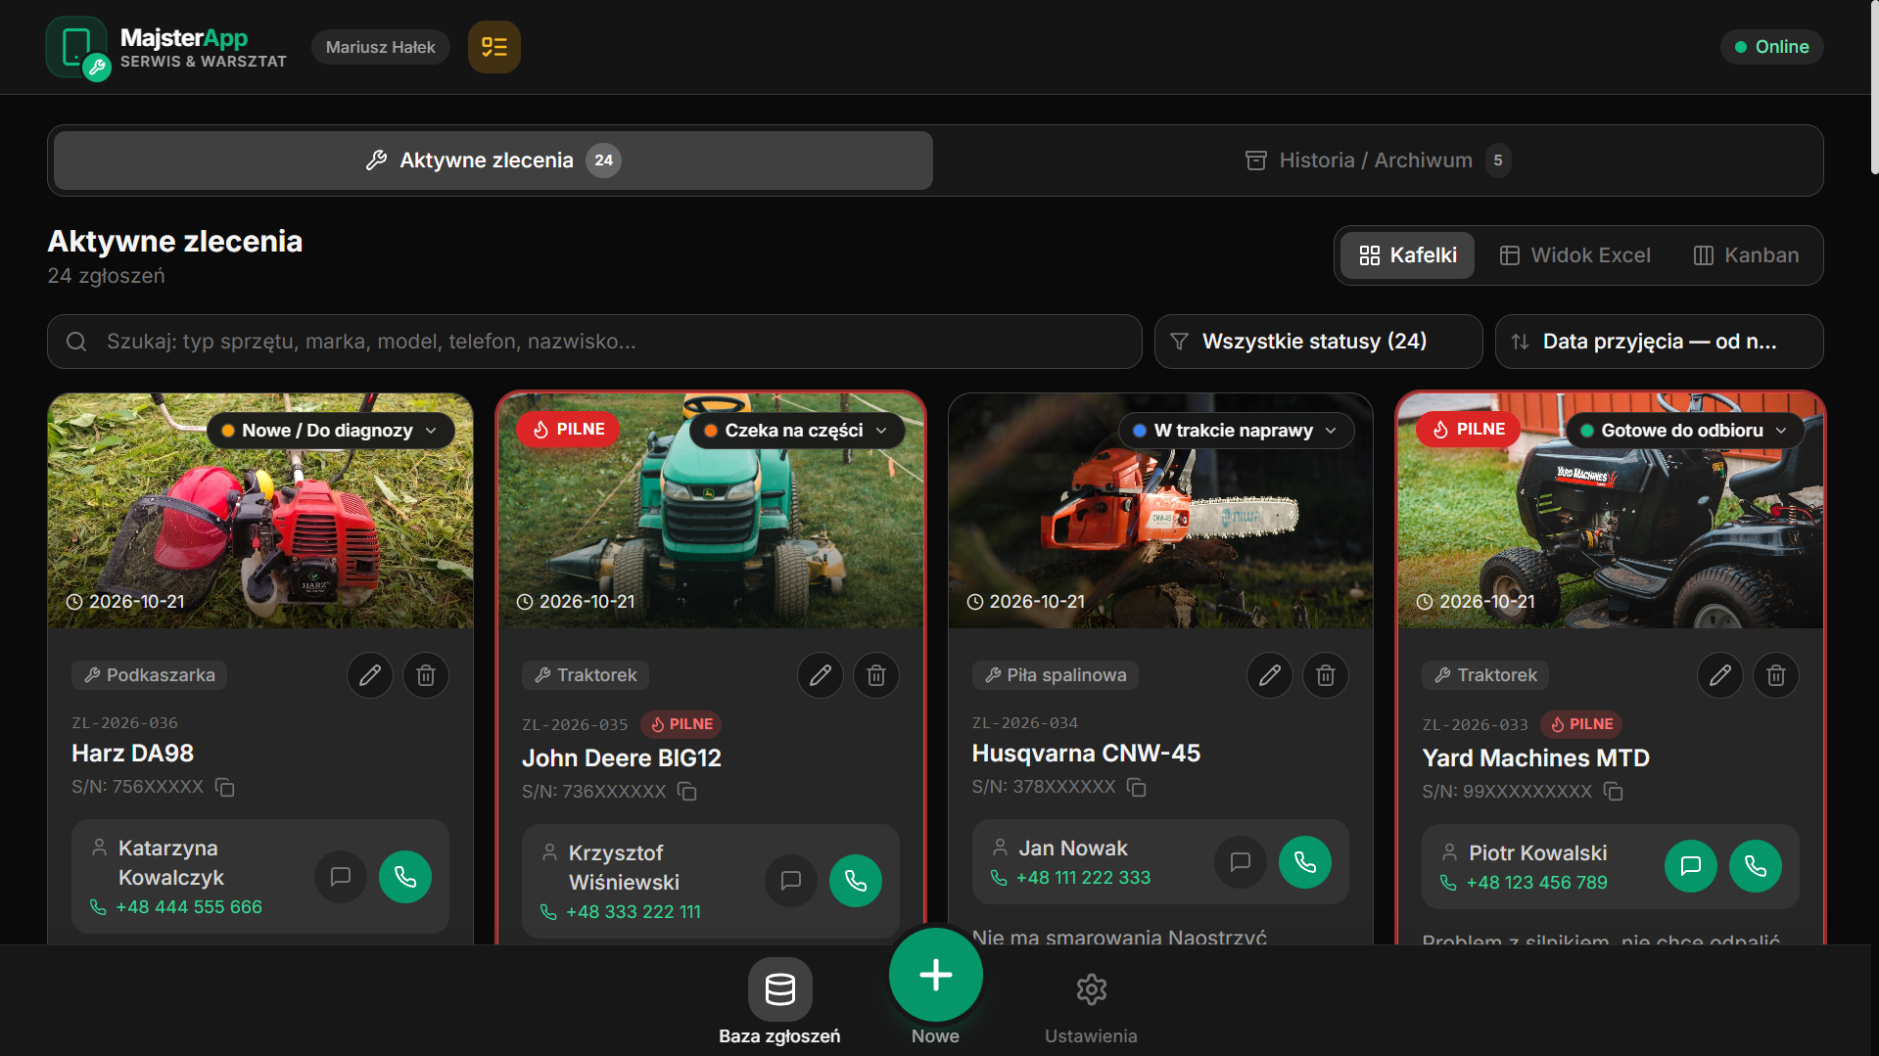Call Jan Nowak with phone button
The height and width of the screenshot is (1056, 1879).
[1305, 862]
